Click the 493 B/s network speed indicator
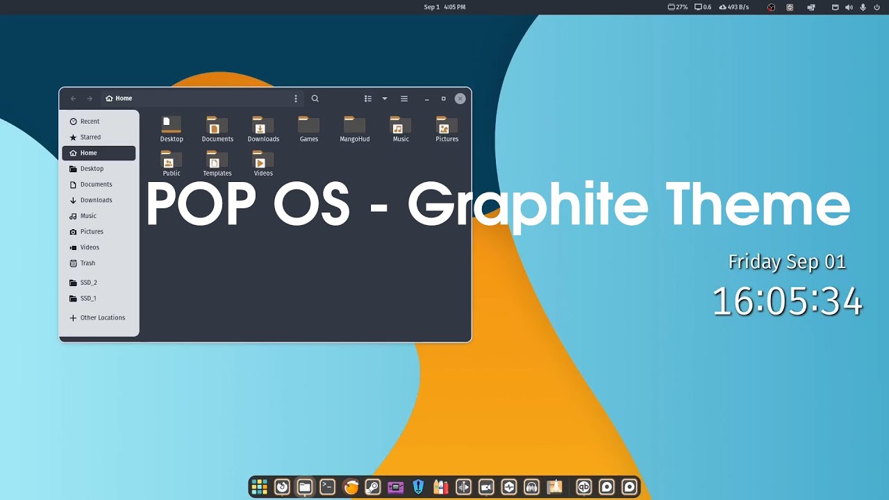Image resolution: width=889 pixels, height=500 pixels. click(733, 7)
